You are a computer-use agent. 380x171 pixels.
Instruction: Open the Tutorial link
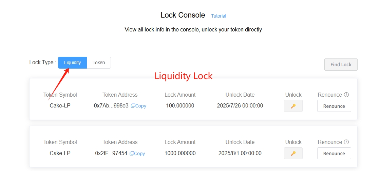click(218, 16)
